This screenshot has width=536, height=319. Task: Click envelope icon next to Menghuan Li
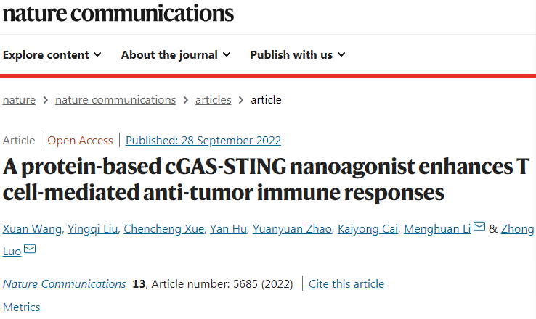(x=479, y=228)
